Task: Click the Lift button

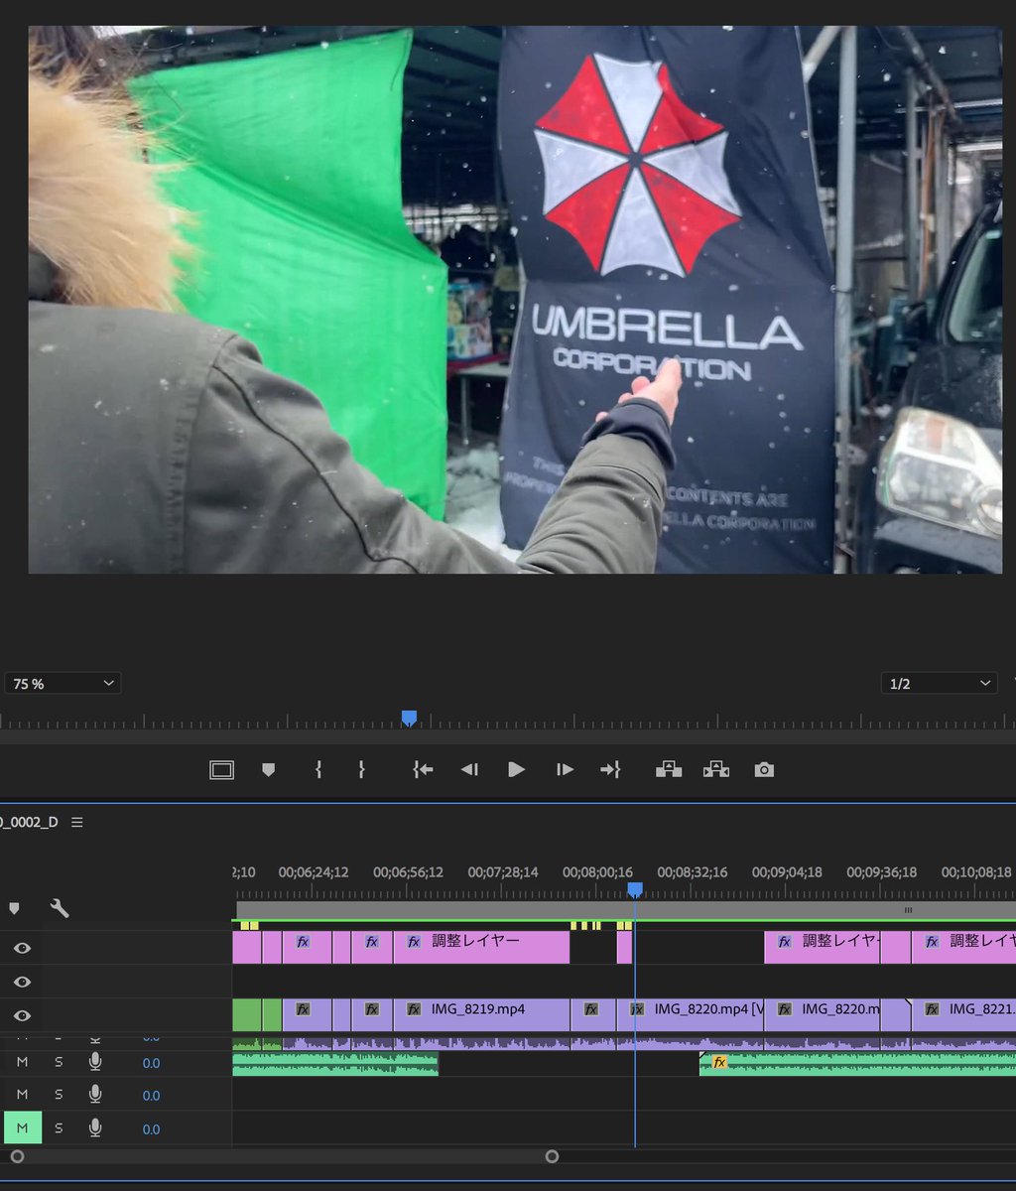Action: tap(669, 769)
